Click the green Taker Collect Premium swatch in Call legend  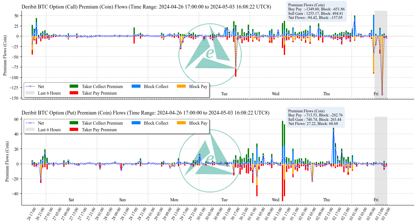click(x=74, y=86)
